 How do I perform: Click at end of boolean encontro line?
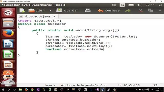click(104, 49)
